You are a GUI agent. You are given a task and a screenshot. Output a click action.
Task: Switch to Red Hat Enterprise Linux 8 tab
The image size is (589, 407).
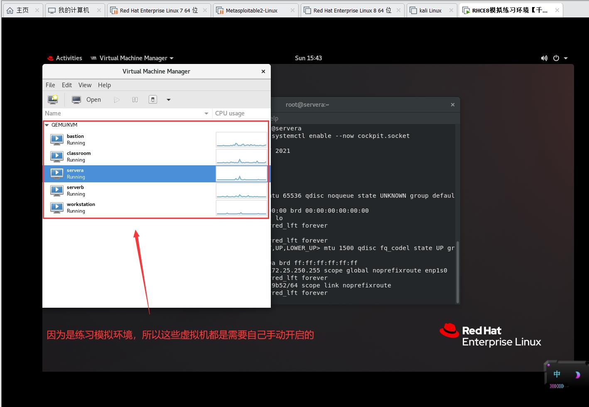coord(352,10)
